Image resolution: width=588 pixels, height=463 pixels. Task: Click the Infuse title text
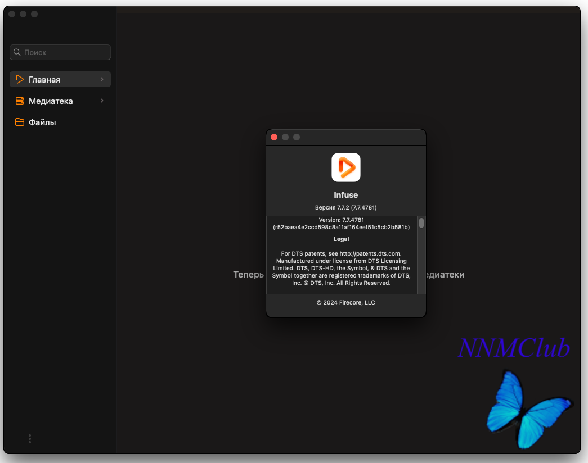pyautogui.click(x=345, y=195)
